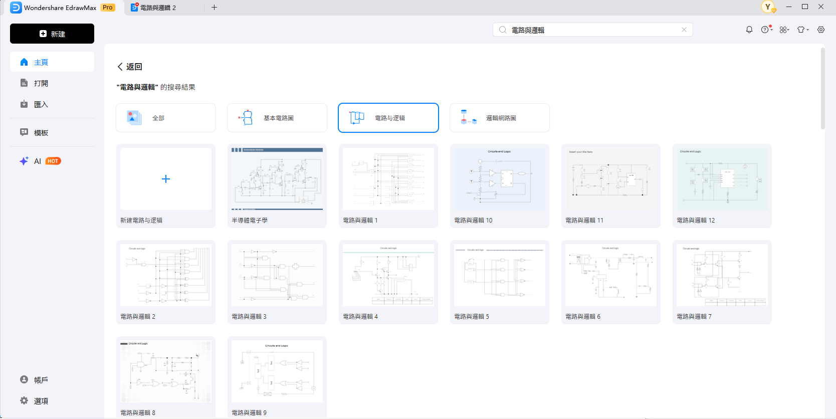Open 模板 templates section
The height and width of the screenshot is (419, 836).
(x=41, y=133)
